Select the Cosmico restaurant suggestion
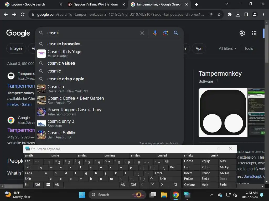Screen dimensions: 269x201 pos(109,89)
